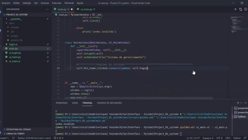Run the Python file with play icon
Image resolution: width=248 pixels, height=140 pixels.
tap(236, 9)
